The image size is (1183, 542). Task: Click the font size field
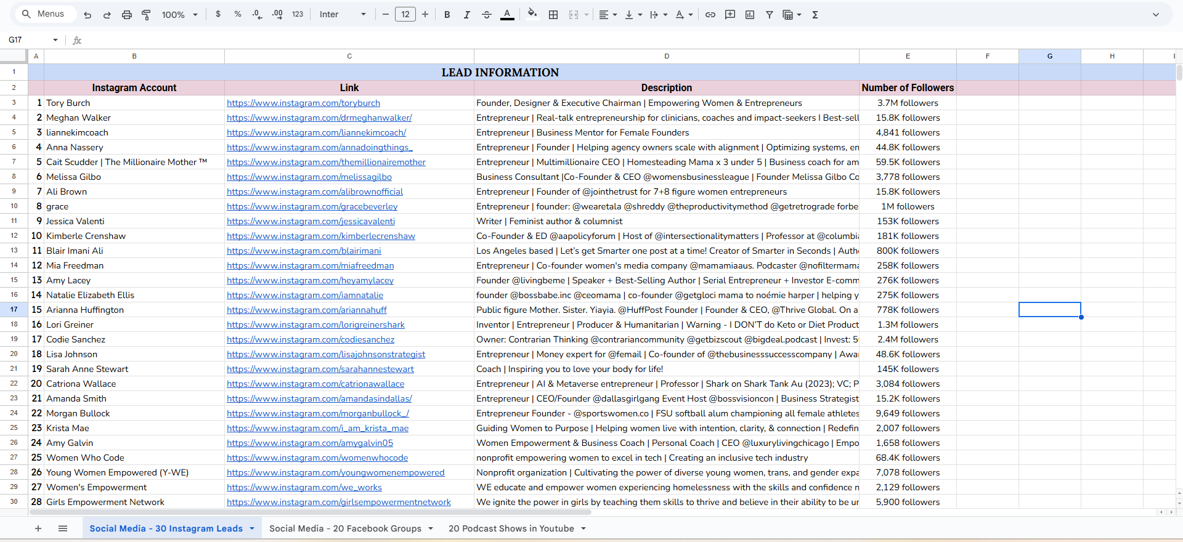[405, 14]
